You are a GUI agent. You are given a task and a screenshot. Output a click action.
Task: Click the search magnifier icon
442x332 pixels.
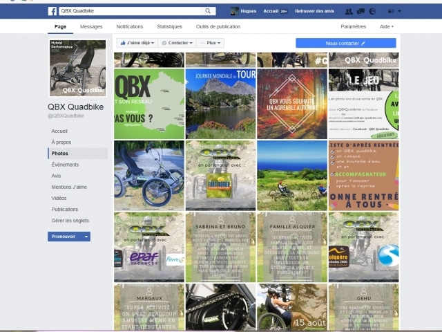point(208,11)
